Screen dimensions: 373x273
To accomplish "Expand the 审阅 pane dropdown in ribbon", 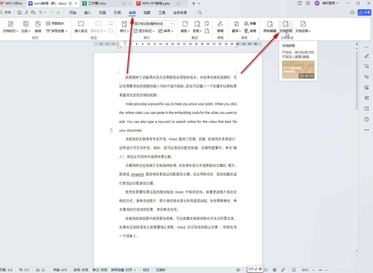I will pos(172,31).
